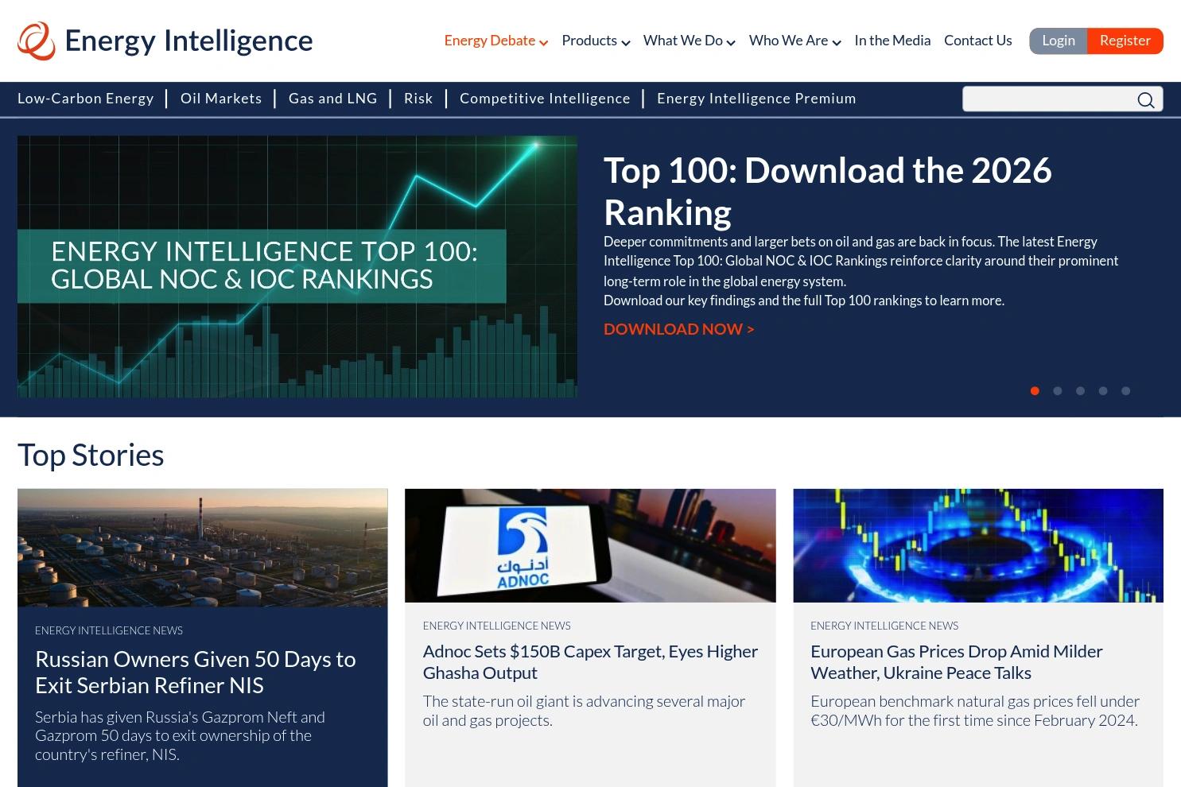Click the state-run oil giant summary text
Image resolution: width=1181 pixels, height=787 pixels.
click(584, 711)
